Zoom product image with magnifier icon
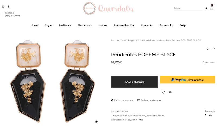Screen dimensions: 217x135 96,122
